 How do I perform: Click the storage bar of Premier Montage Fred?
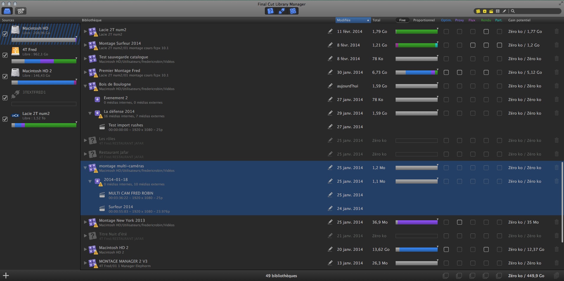416,72
